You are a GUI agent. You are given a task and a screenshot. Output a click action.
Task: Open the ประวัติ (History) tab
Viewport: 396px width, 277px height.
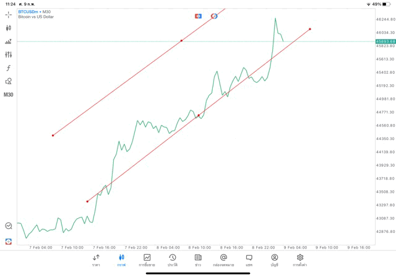coord(172,260)
